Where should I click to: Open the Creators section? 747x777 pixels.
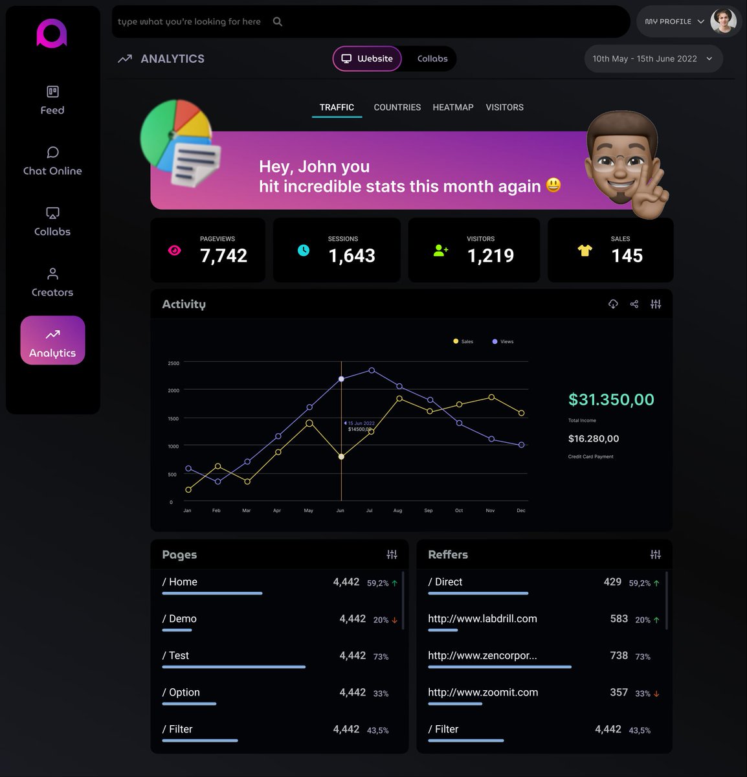(x=52, y=283)
